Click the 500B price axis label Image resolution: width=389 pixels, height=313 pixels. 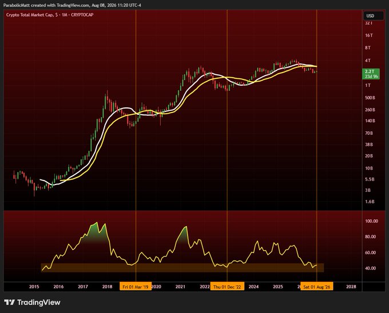pyautogui.click(x=370, y=98)
